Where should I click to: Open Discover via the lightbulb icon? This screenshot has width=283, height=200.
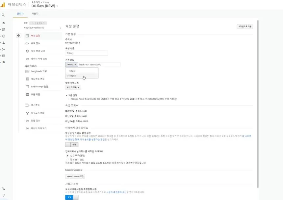3,195
